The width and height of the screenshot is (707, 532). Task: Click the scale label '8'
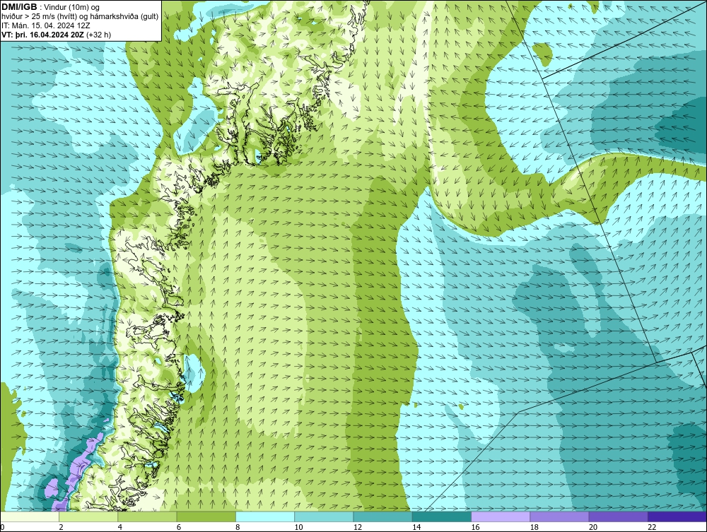pyautogui.click(x=238, y=528)
